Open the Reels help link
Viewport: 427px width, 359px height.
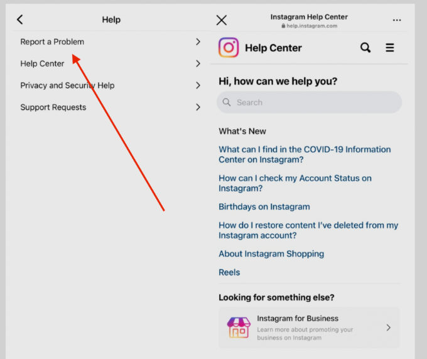pos(229,272)
